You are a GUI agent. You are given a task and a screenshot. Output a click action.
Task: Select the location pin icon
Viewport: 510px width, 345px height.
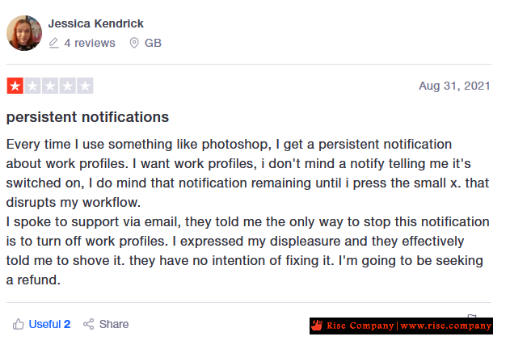(x=134, y=43)
